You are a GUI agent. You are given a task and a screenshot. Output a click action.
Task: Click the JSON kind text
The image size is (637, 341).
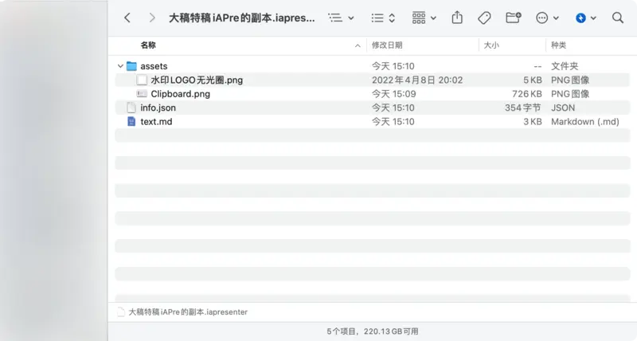click(x=563, y=108)
